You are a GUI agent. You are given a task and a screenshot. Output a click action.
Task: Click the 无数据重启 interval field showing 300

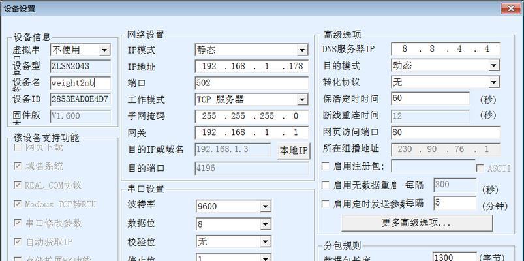tap(455, 185)
